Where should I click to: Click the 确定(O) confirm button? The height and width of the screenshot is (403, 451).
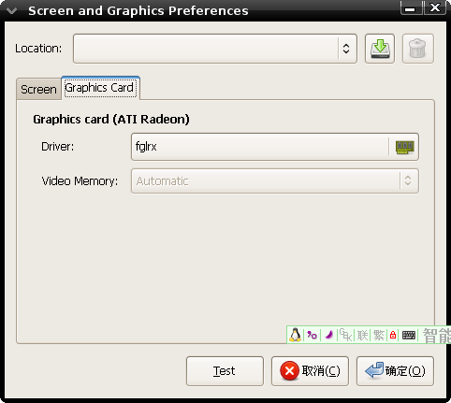[395, 371]
